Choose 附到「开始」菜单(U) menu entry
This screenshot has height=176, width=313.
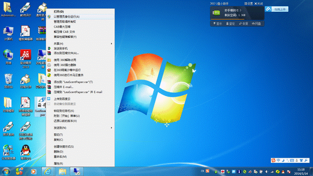pos(81,116)
